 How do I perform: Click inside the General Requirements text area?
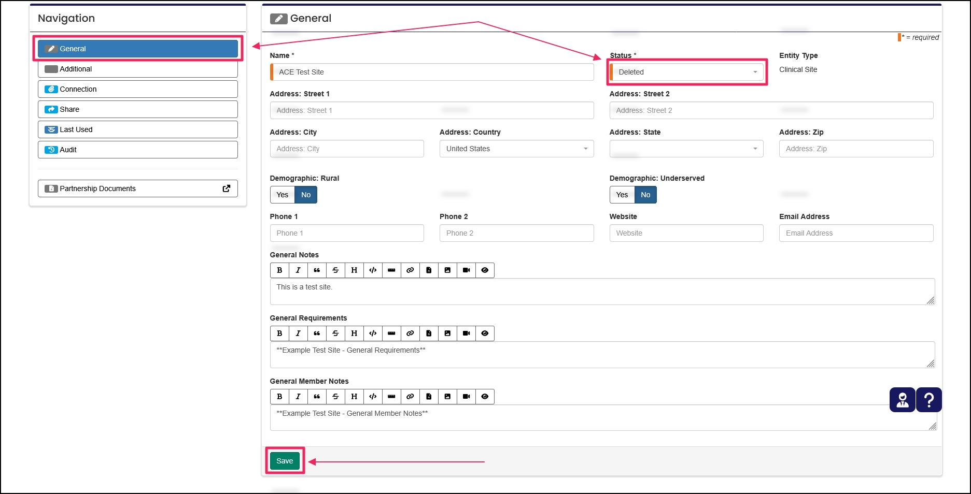[602, 355]
